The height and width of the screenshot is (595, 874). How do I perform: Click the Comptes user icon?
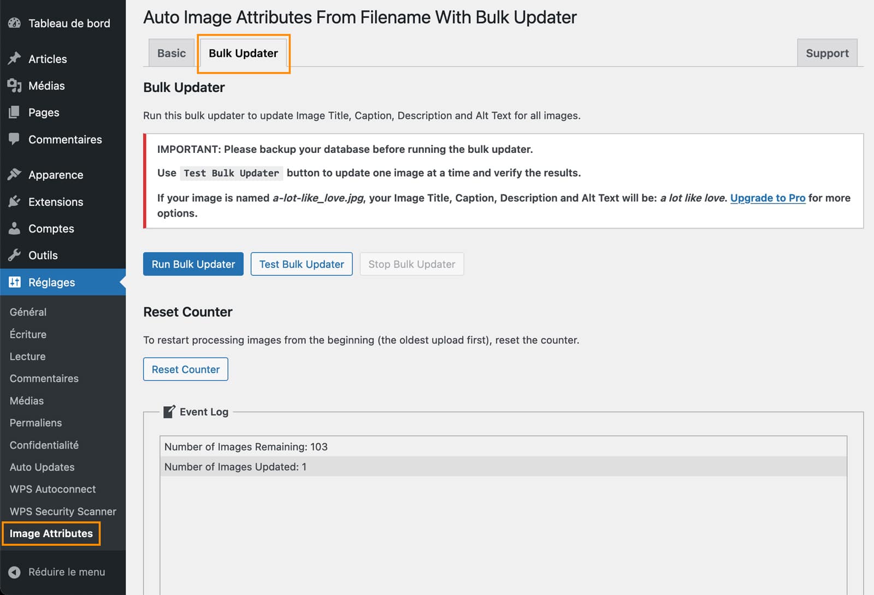coord(13,228)
